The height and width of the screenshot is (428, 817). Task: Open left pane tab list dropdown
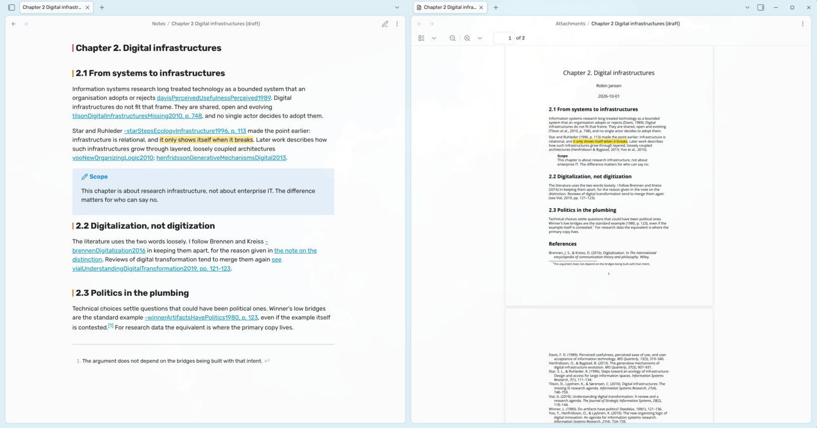click(x=397, y=7)
